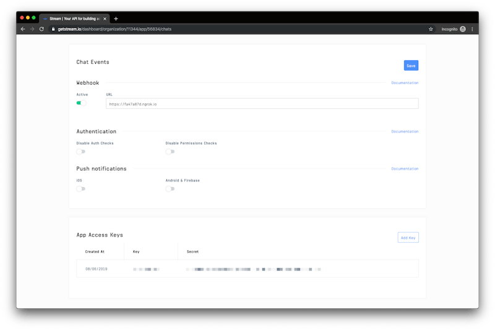Screen dimensions: 495x330
Task: Enable Disable Permissions Checks toggle
Action: click(x=170, y=152)
